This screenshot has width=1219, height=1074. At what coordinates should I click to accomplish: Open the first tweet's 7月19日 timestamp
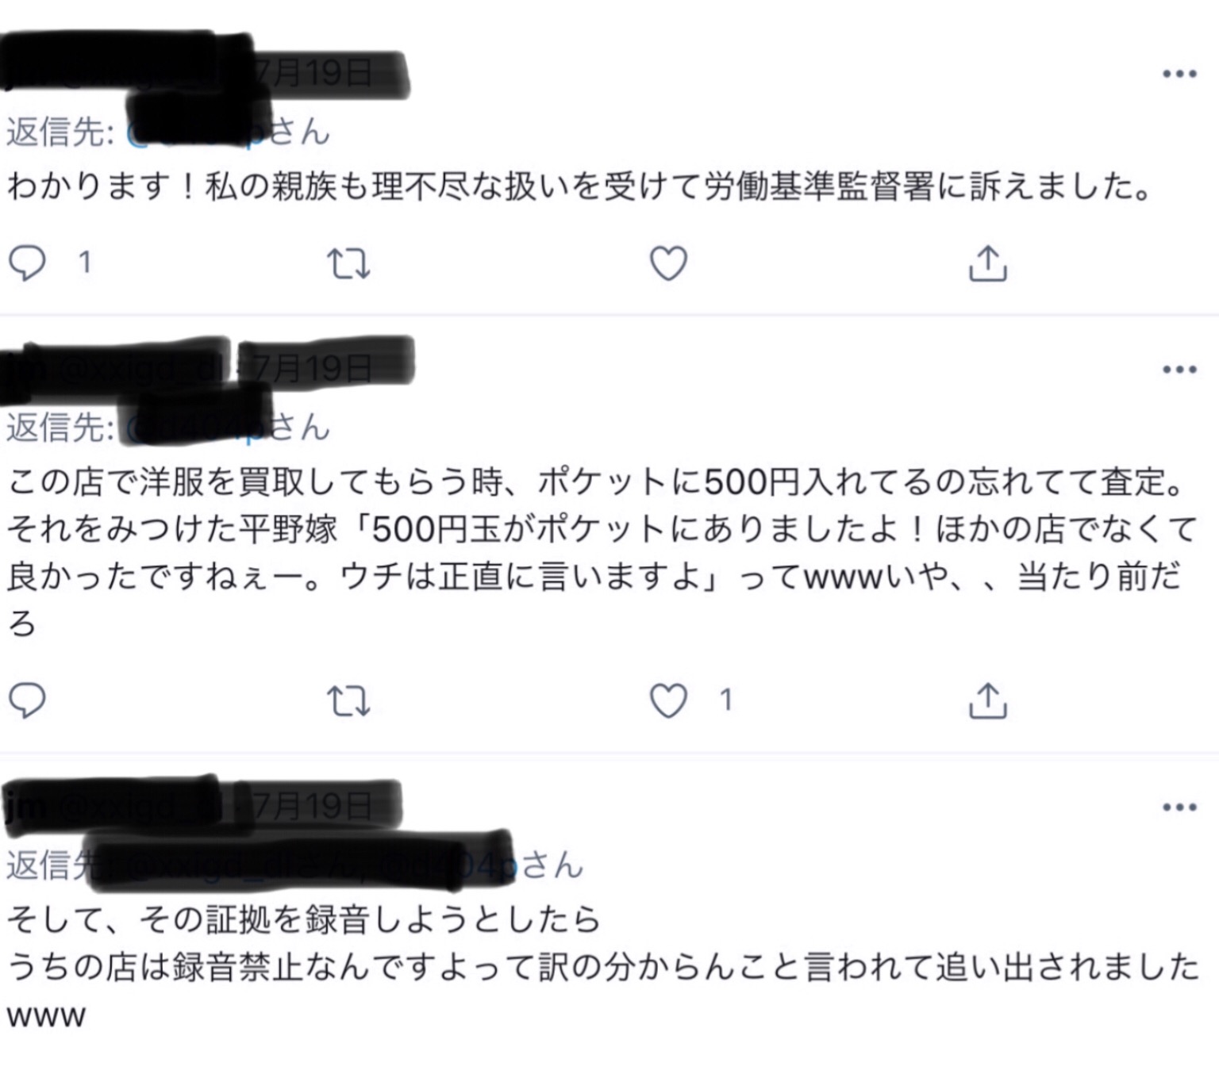tap(313, 73)
